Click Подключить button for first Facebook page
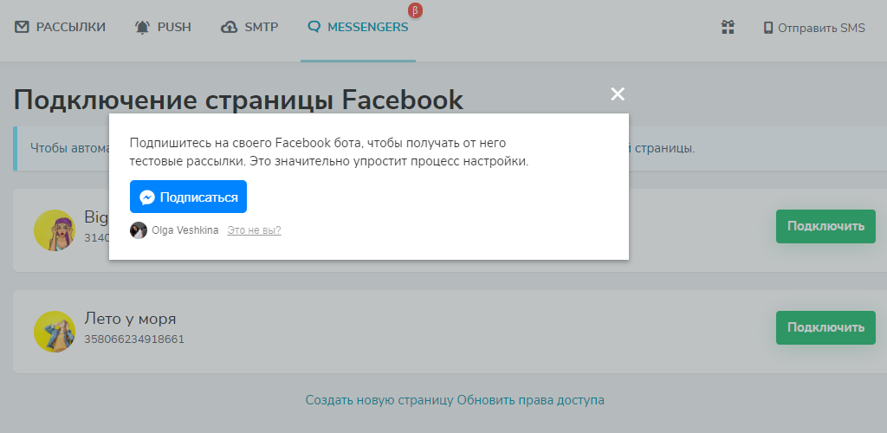 pyautogui.click(x=825, y=226)
